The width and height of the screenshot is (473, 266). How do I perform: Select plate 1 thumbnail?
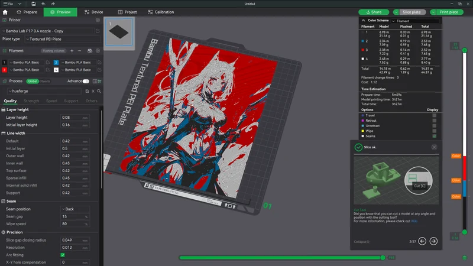tap(119, 32)
